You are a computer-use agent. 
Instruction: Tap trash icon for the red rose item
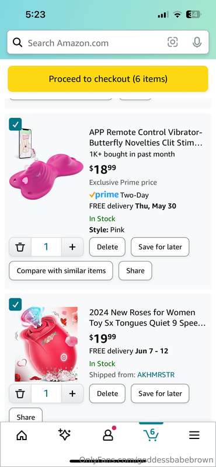(x=20, y=393)
